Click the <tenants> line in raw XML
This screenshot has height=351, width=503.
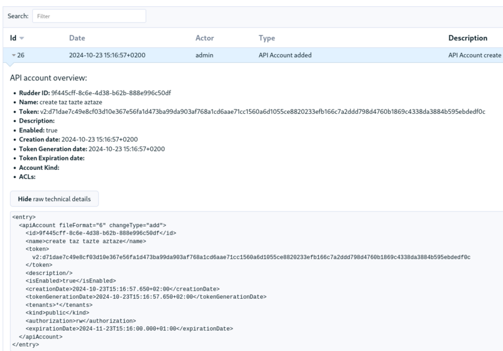pos(59,305)
